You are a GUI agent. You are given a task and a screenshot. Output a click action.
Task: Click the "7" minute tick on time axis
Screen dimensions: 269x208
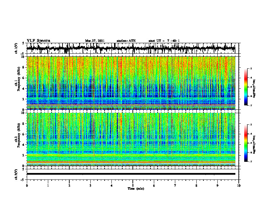pyautogui.click(x=175, y=186)
